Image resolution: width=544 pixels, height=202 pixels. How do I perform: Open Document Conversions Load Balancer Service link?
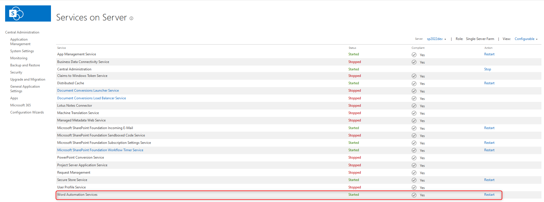click(91, 98)
